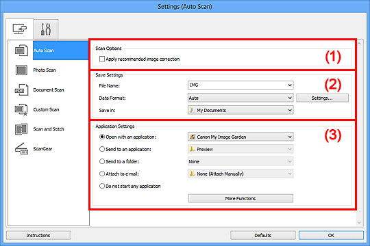Click the ScanGear icon
370x246 pixels.
21,149
